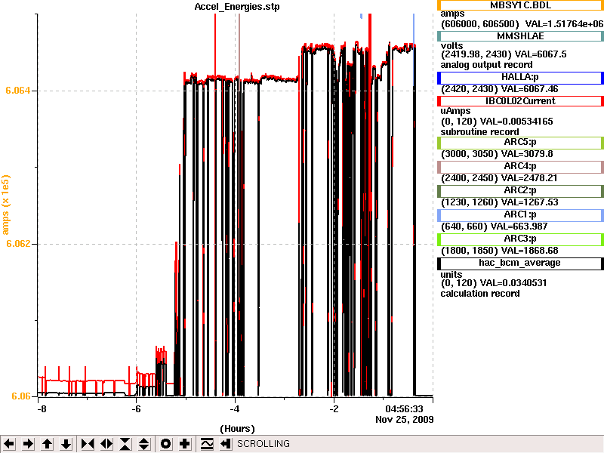Select the ARC1:p curve legend
This screenshot has height=453, width=604.
(520, 215)
